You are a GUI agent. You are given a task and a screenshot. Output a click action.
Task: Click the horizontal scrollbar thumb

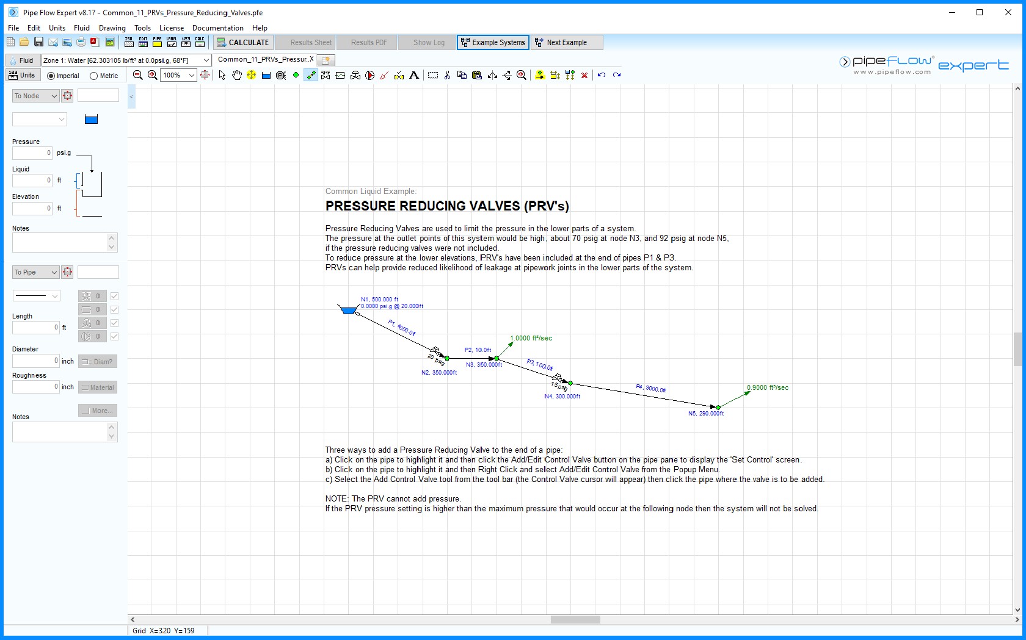tap(575, 619)
